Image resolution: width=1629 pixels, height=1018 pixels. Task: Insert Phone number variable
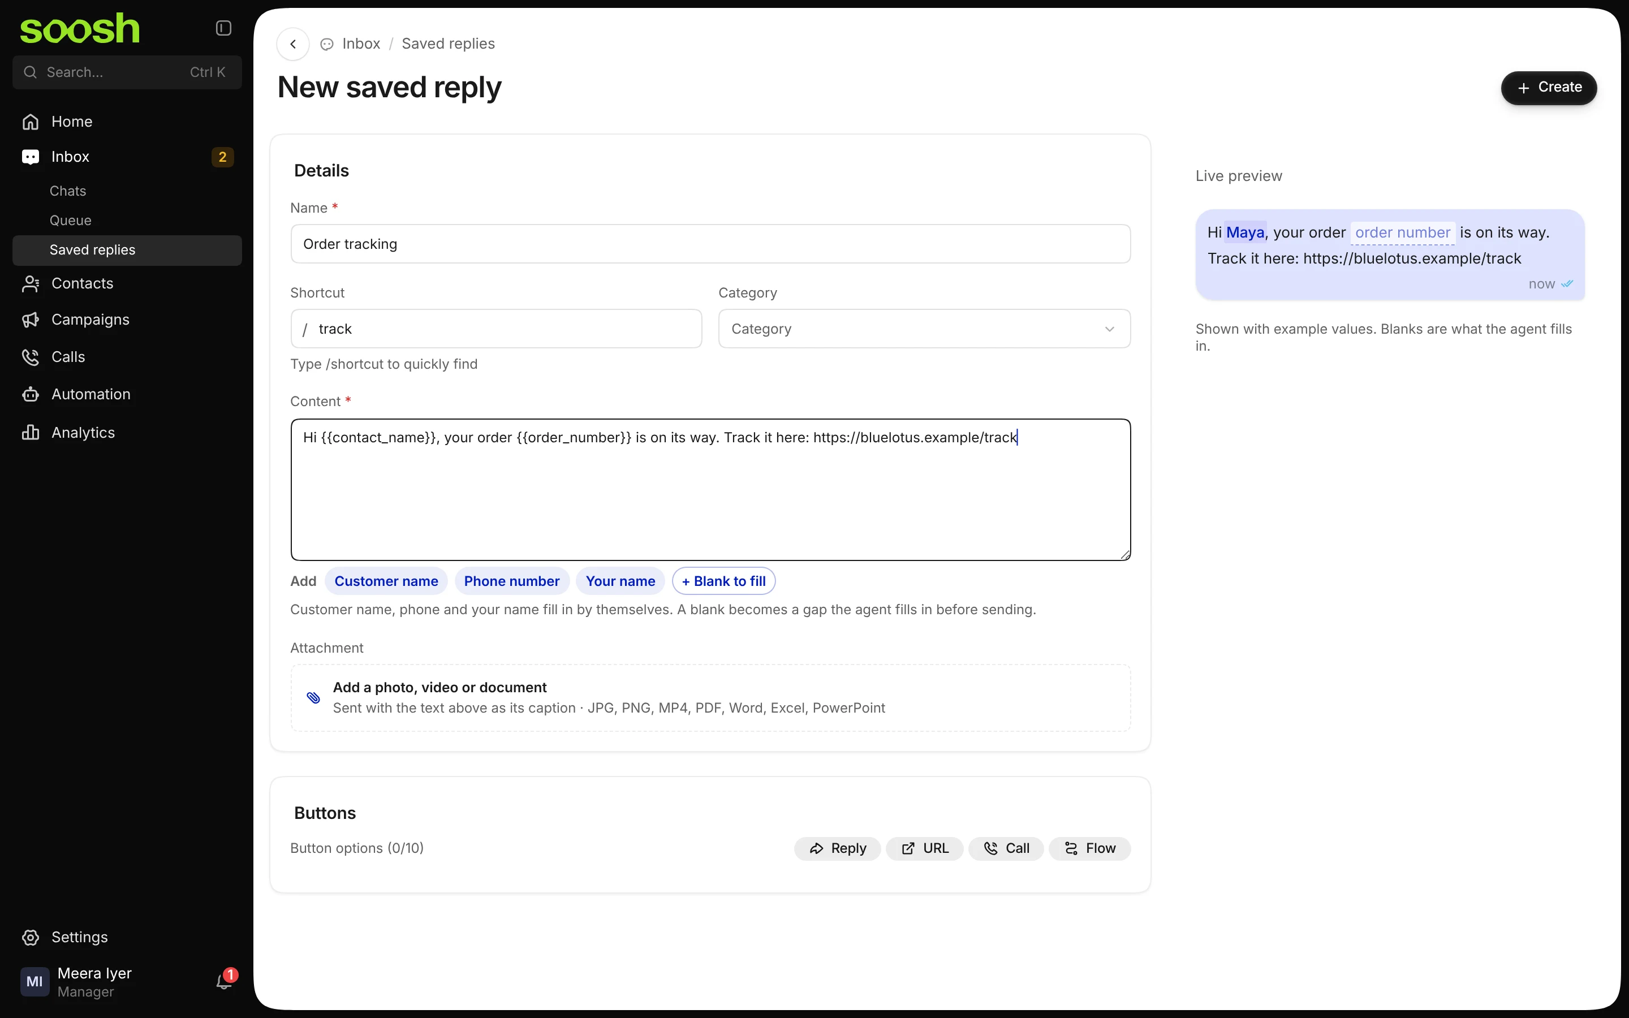point(511,581)
